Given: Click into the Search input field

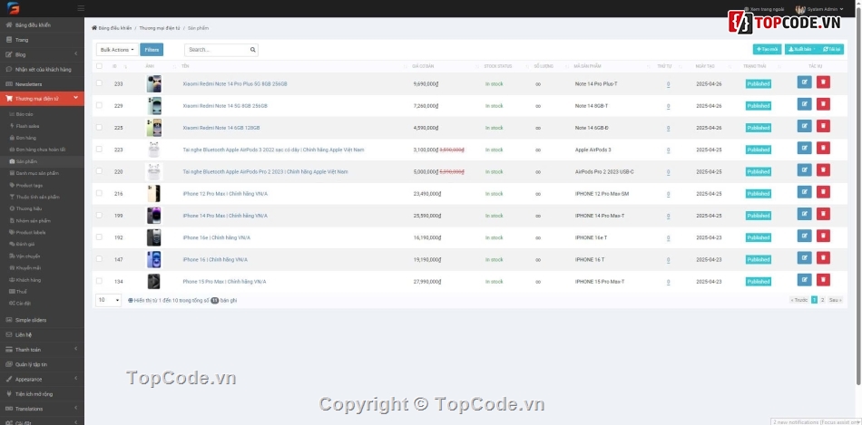Looking at the screenshot, I should pyautogui.click(x=216, y=50).
